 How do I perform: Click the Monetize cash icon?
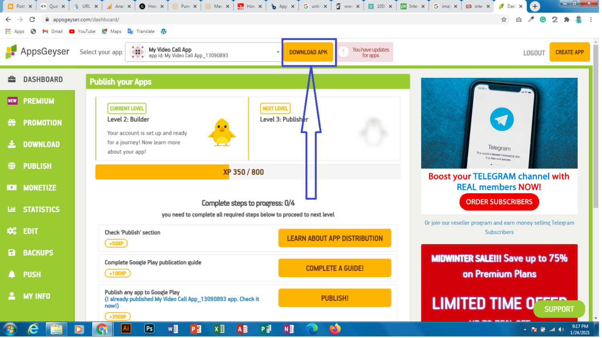coord(12,188)
